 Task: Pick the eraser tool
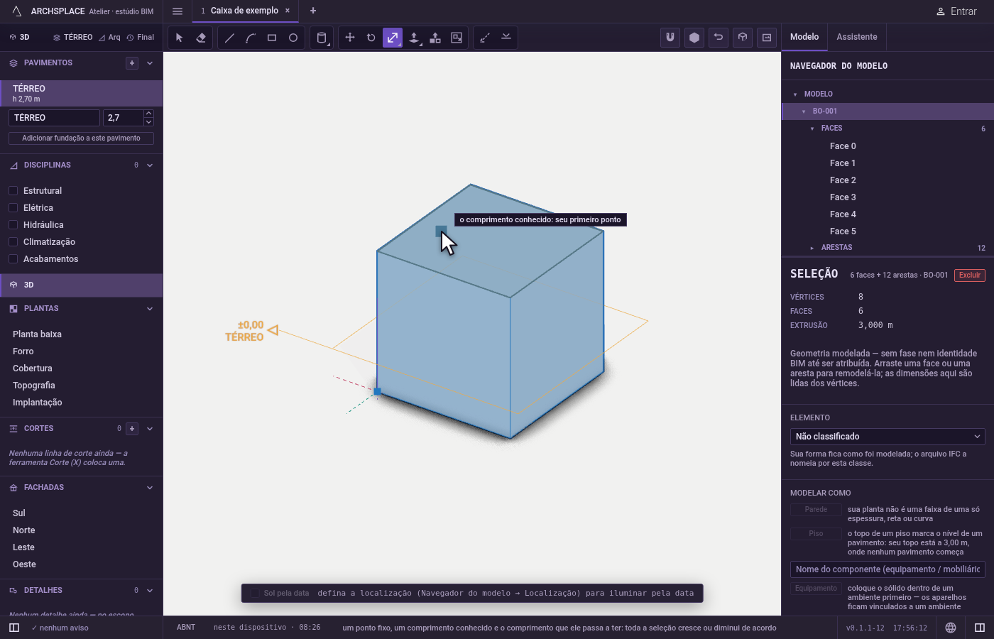201,38
